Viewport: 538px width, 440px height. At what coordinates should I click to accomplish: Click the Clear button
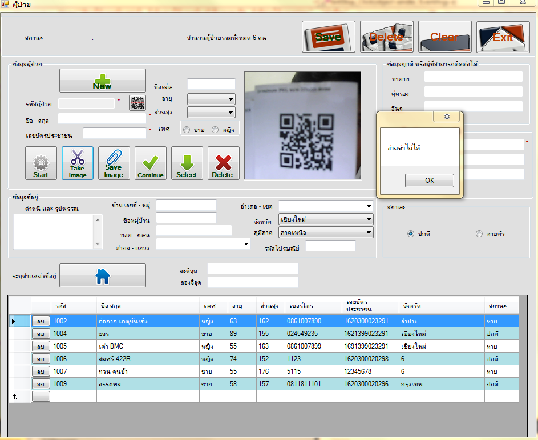pos(444,37)
